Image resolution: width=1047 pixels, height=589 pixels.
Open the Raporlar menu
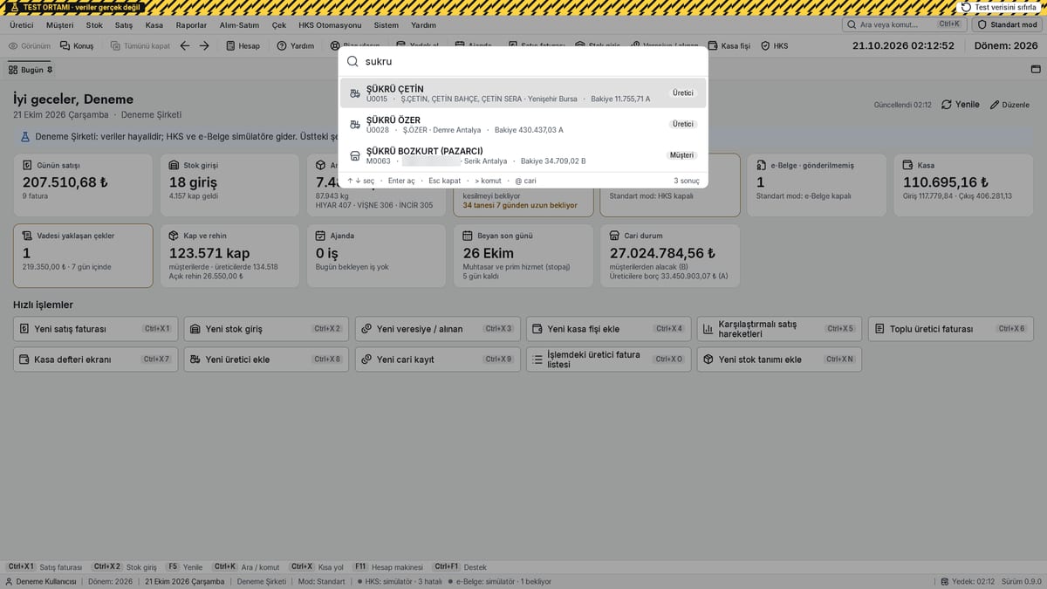point(191,25)
